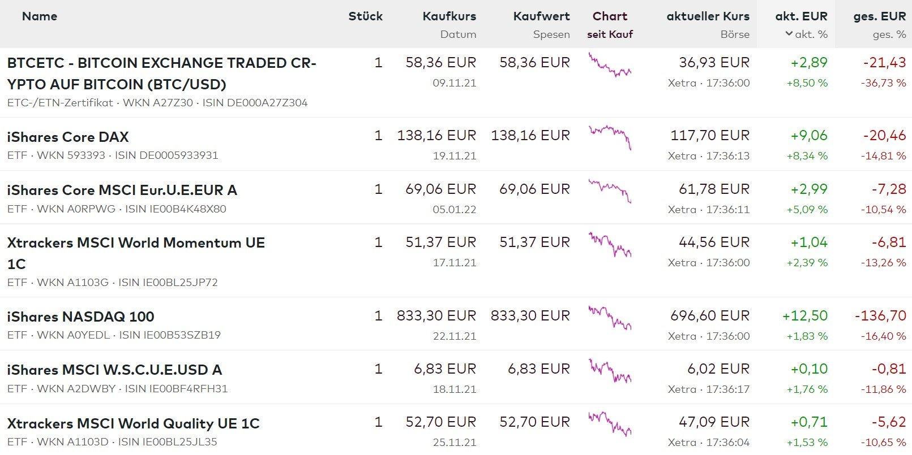Open the BTCETC Bitcoin sparkline chart
912x455 pixels.
[610, 66]
